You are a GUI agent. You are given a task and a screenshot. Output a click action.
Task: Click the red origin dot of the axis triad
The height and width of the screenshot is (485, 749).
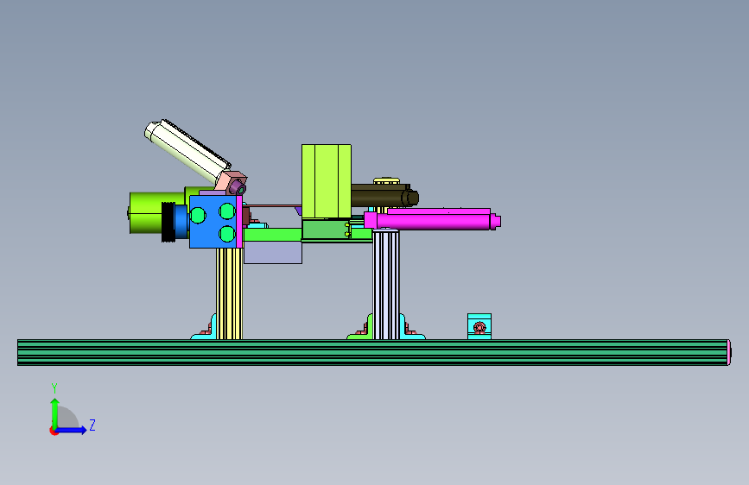click(54, 431)
